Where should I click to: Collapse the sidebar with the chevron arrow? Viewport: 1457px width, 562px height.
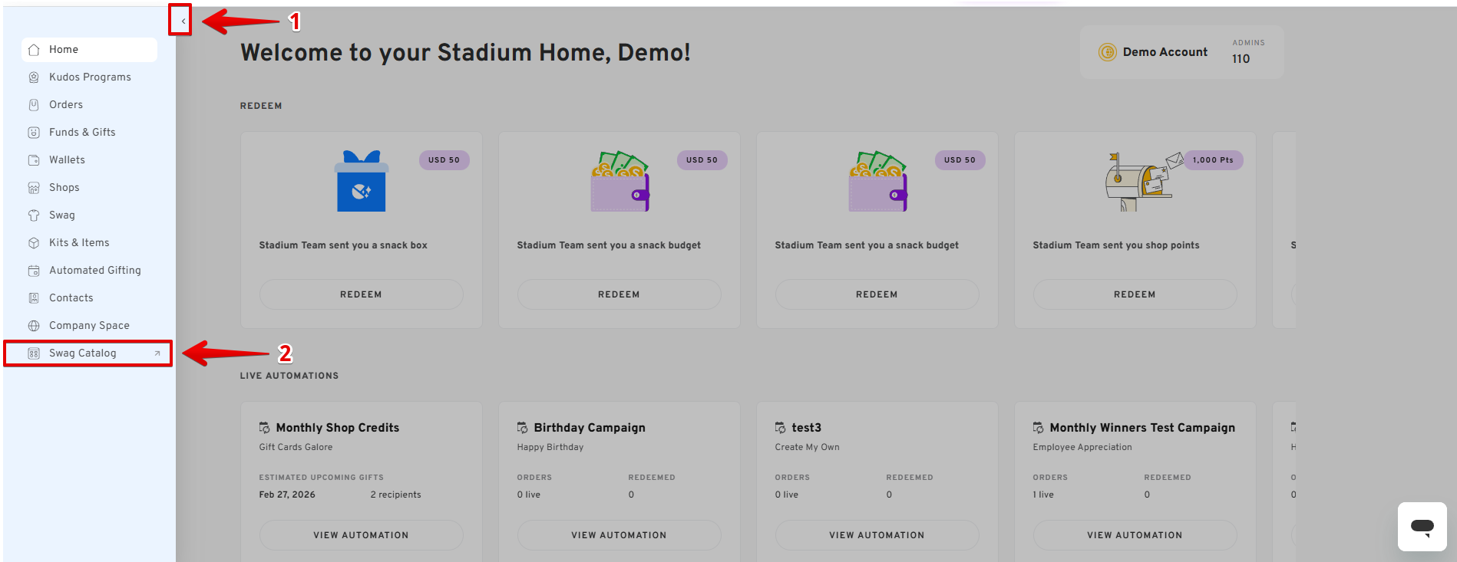pyautogui.click(x=183, y=21)
